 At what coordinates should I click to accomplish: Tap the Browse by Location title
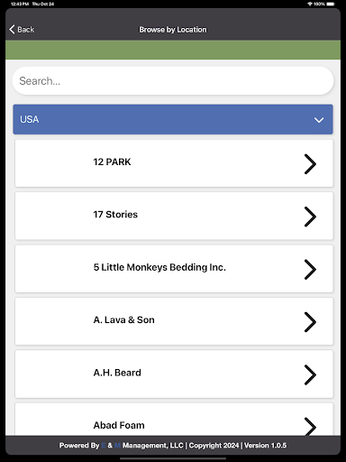pos(173,30)
